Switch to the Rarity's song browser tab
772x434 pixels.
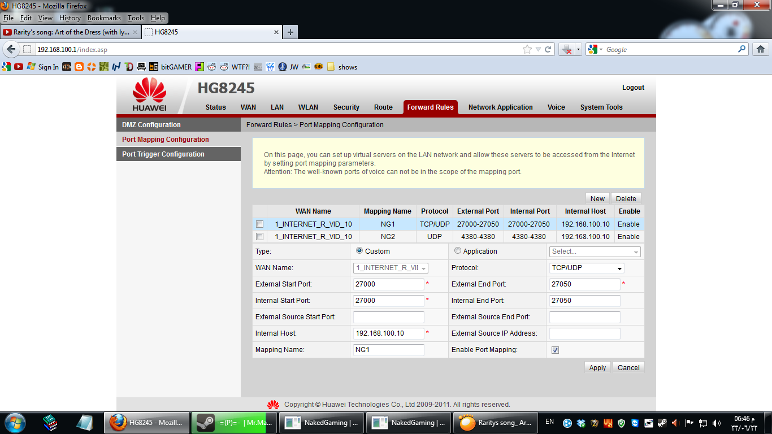tap(71, 32)
